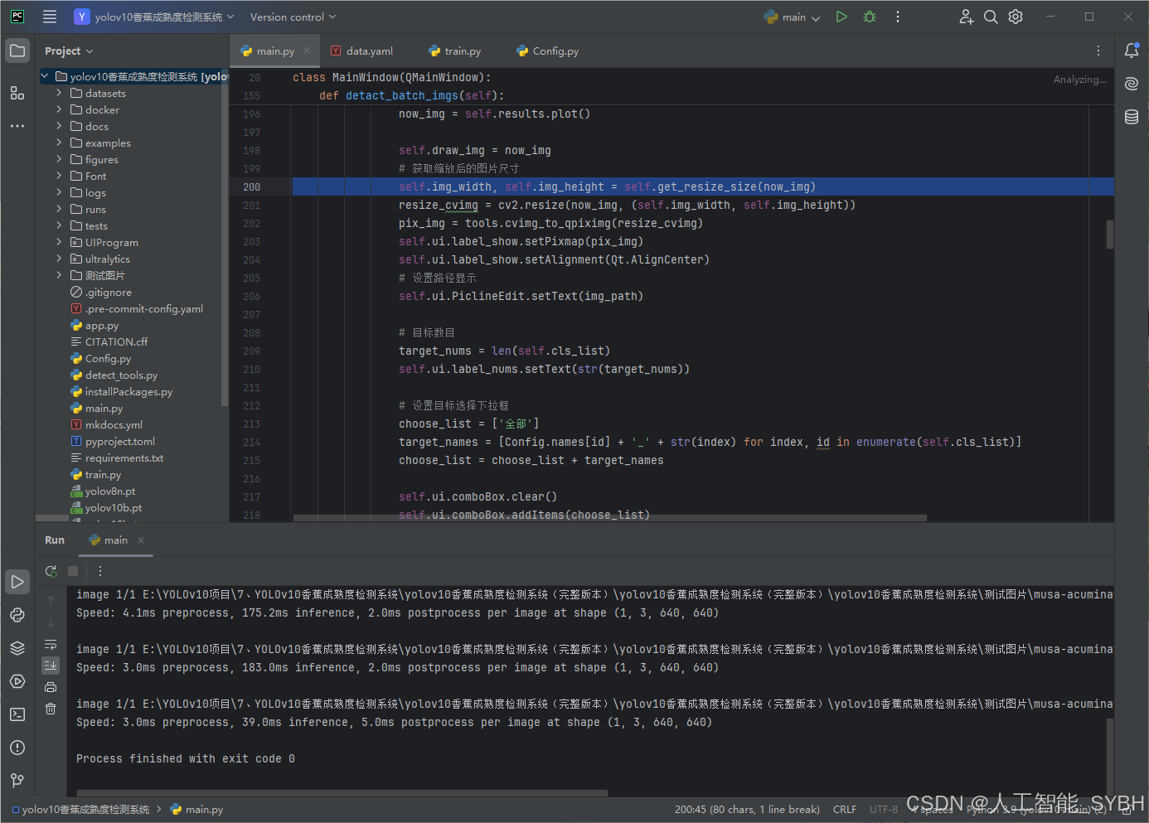Expand the UIProgram folder
The width and height of the screenshot is (1149, 823).
pos(59,242)
